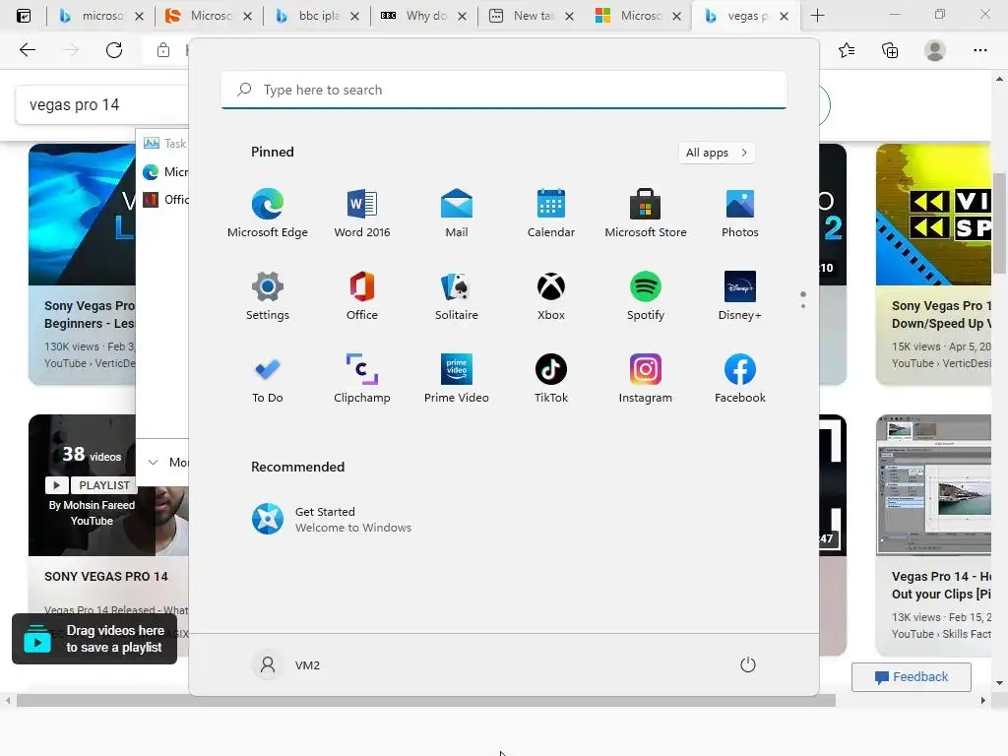Screen dimensions: 1008x756
Task: Launch Disney+ app
Action: point(740,295)
